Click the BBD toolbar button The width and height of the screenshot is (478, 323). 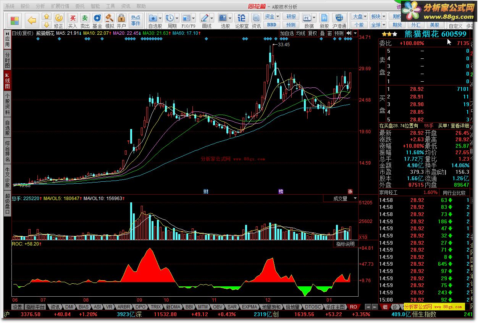tap(271, 25)
